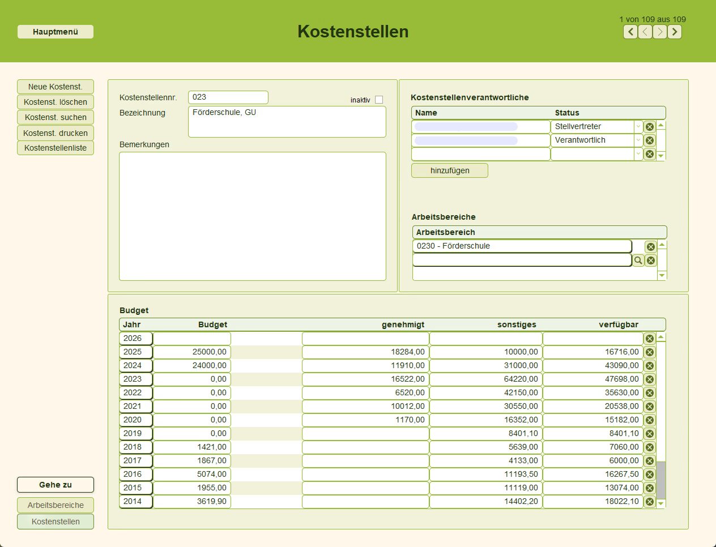Open the Kostenstellenliste from the sidebar
The image size is (716, 547).
tap(56, 148)
